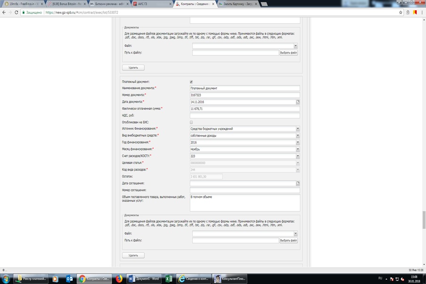Launch the media player taskbar icon
Image resolution: width=426 pixels, height=284 pixels.
point(56,279)
